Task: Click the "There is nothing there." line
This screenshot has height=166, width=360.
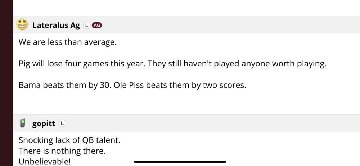Action: click(62, 151)
